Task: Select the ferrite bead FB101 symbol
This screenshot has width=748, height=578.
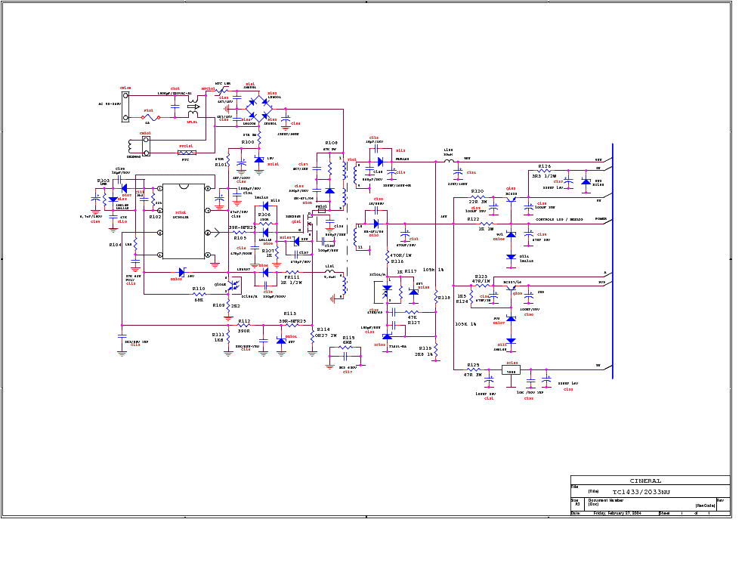Action: click(x=322, y=211)
